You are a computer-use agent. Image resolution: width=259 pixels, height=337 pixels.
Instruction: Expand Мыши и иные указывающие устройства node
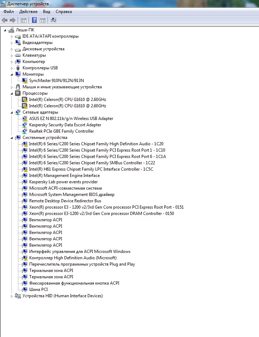[12, 88]
